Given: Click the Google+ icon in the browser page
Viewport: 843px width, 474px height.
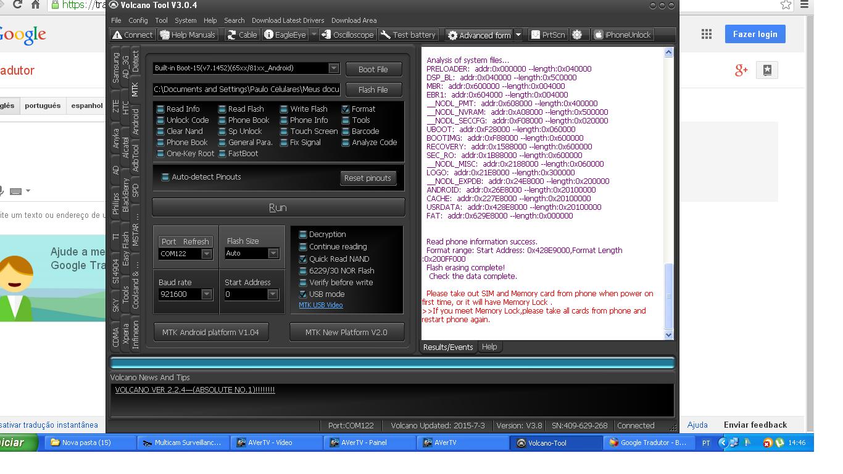Looking at the screenshot, I should coord(741,70).
